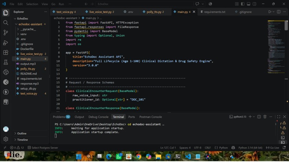Open notifications bell in status bar
This screenshot has width=289, height=162.
coord(284,148)
